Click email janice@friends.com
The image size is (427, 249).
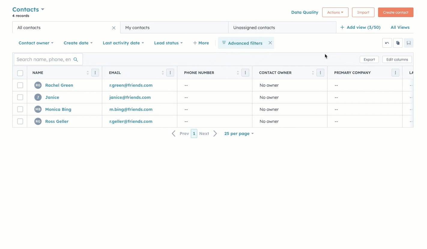click(130, 97)
